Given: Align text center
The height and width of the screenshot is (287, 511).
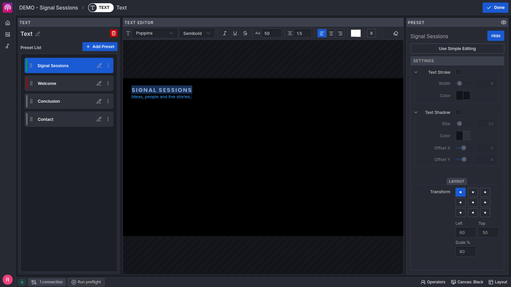Looking at the screenshot, I should [x=331, y=33].
